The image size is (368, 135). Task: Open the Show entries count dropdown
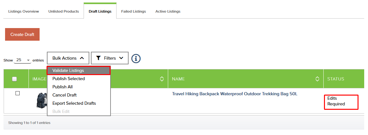(22, 60)
